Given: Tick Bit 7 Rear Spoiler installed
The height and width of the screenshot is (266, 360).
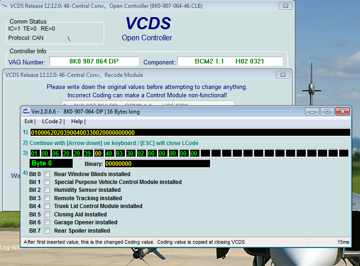Looking at the screenshot, I should coord(47,231).
